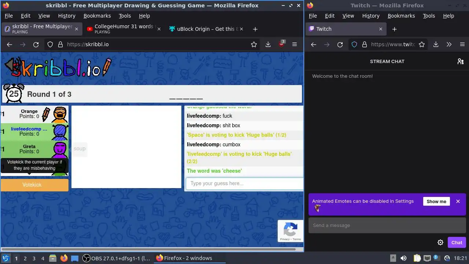
Task: Expand the overflow chevrons in Twitch toolbar
Action: pyautogui.click(x=449, y=44)
